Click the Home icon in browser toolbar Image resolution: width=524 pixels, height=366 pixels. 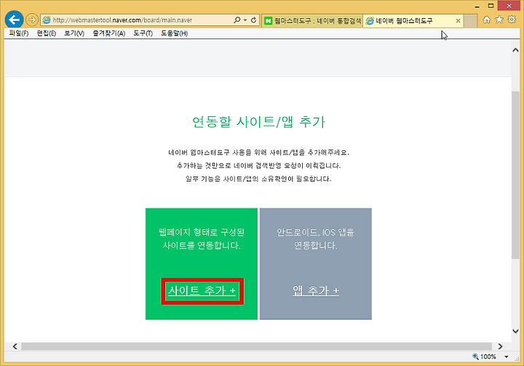487,20
